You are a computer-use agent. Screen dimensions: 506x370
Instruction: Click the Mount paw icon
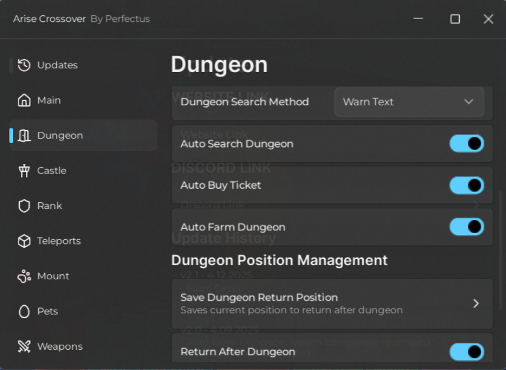(24, 276)
